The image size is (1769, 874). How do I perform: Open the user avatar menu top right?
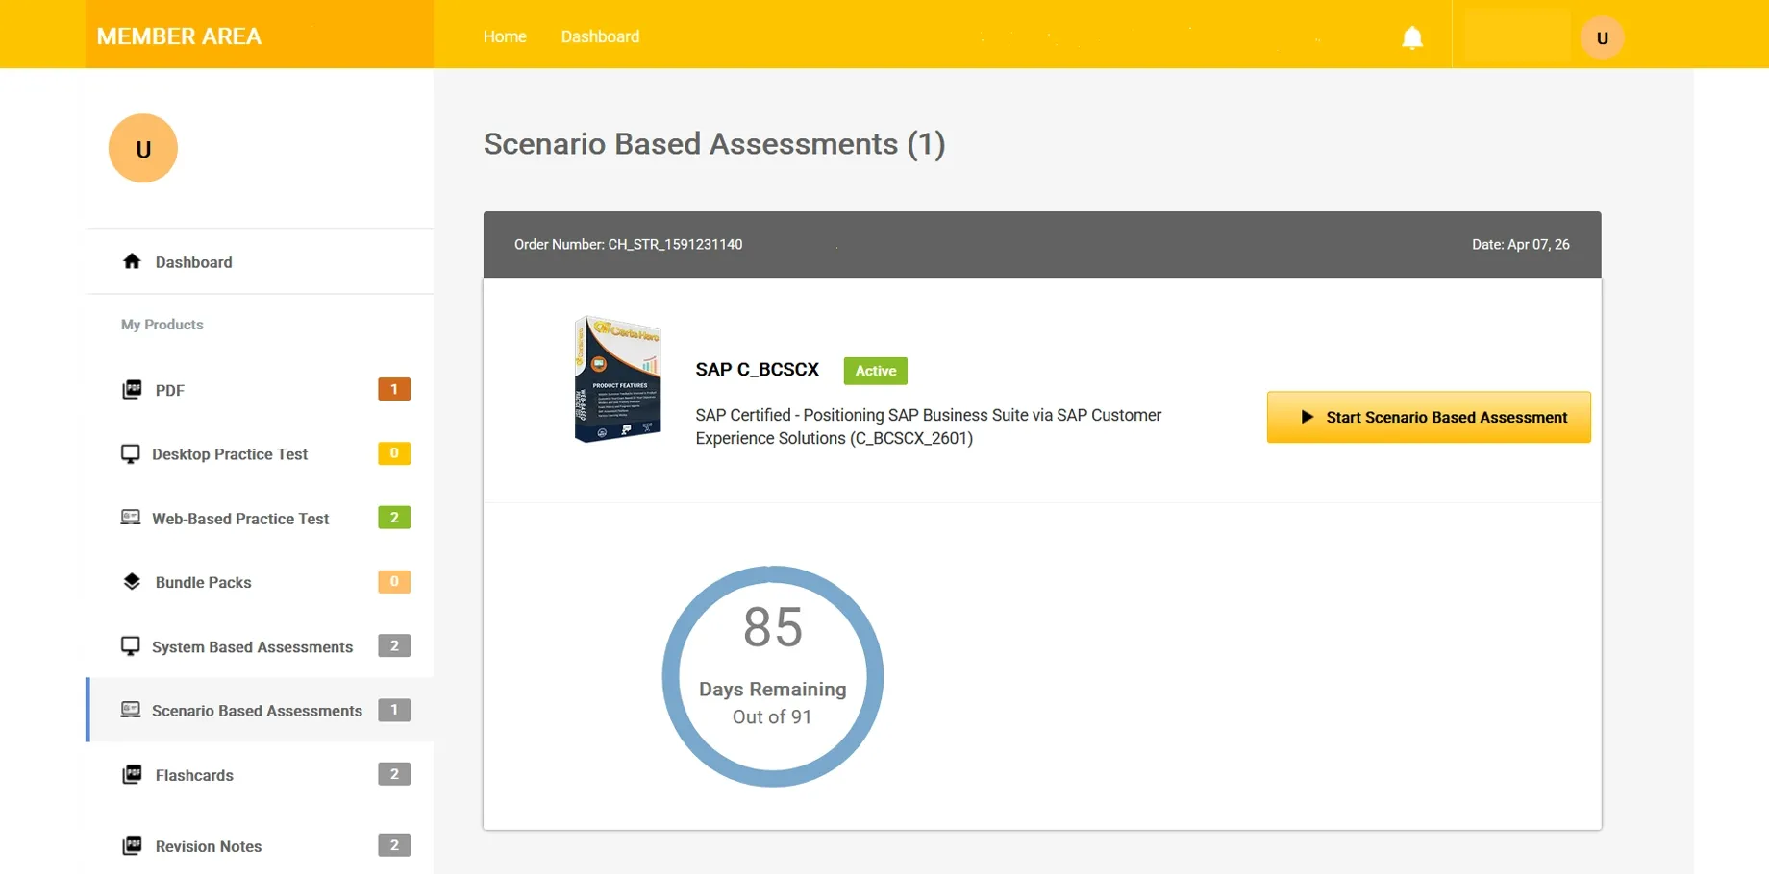coord(1602,37)
